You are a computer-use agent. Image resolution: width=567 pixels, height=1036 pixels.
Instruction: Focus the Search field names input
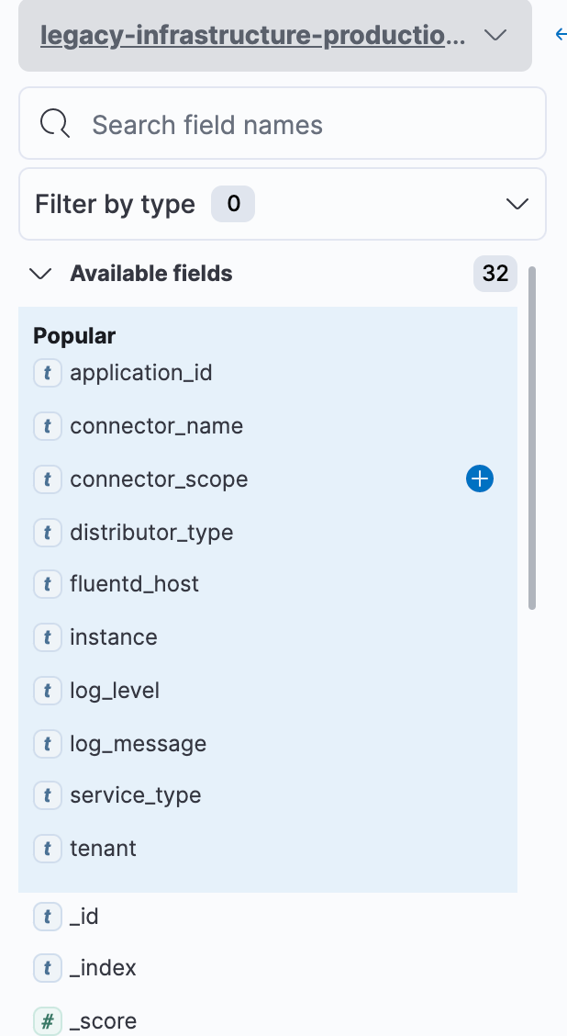303,124
